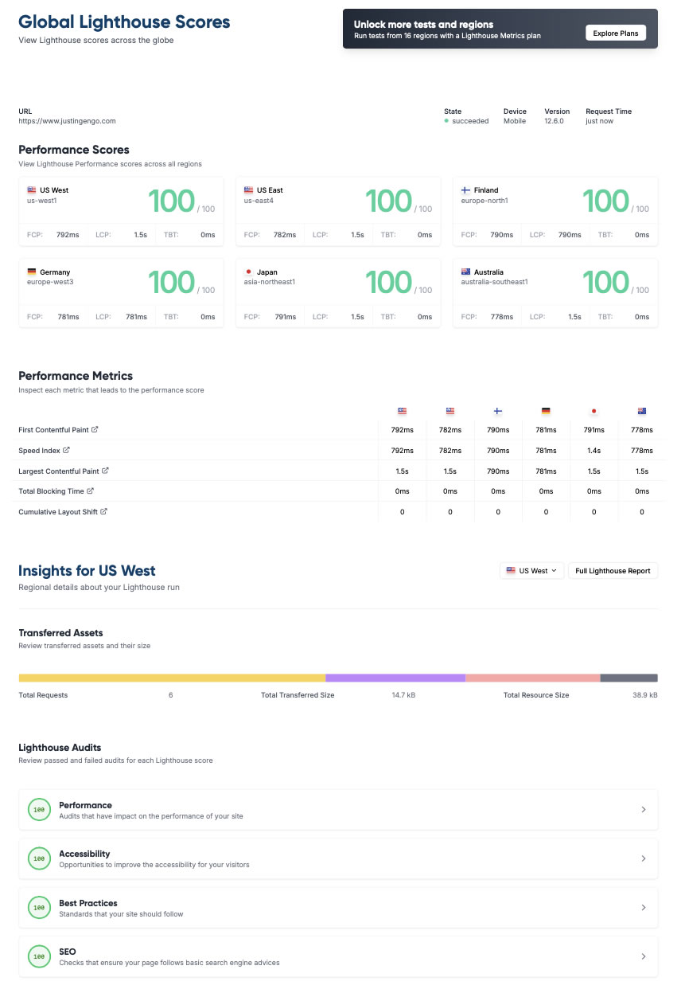Image resolution: width=681 pixels, height=993 pixels.
Task: Open the Full Lighthouse Report
Action: [x=613, y=571]
